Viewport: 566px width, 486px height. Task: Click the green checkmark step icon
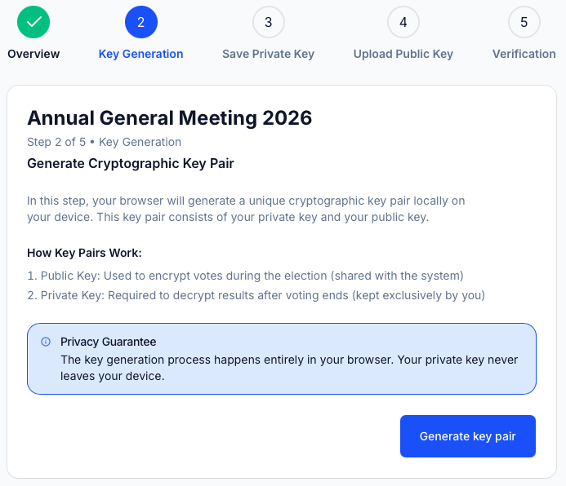pos(33,22)
